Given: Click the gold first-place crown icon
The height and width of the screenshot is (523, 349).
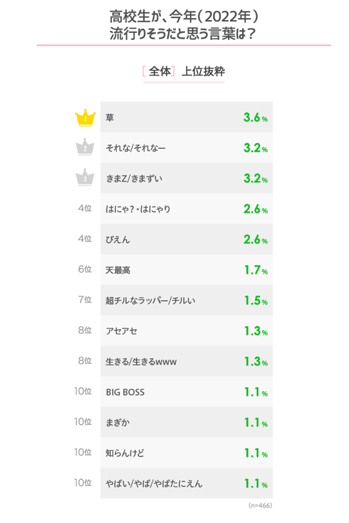Looking at the screenshot, I should point(86,117).
